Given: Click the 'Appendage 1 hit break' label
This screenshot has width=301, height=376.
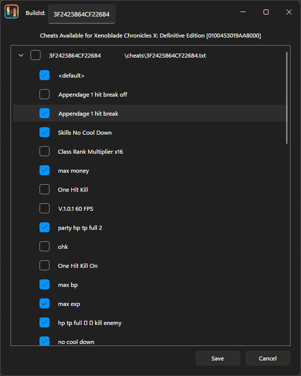Looking at the screenshot, I should 88,114.
